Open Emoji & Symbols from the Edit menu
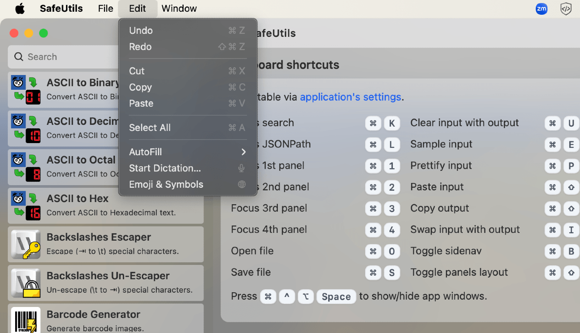The width and height of the screenshot is (580, 333). [x=188, y=184]
